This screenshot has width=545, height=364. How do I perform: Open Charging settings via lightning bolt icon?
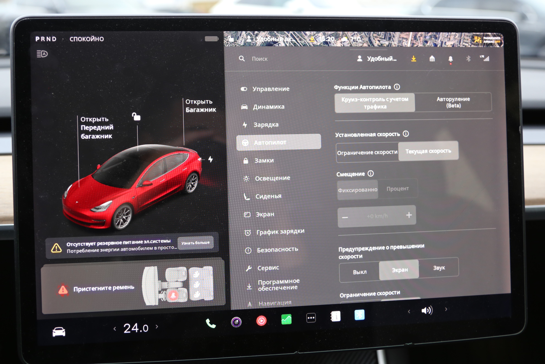pos(245,124)
